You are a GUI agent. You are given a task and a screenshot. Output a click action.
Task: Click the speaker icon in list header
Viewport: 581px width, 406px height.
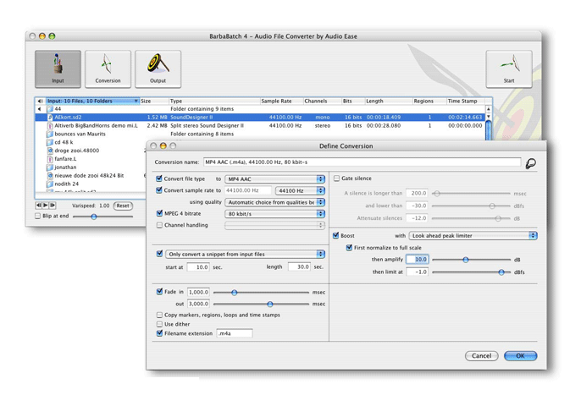[40, 101]
